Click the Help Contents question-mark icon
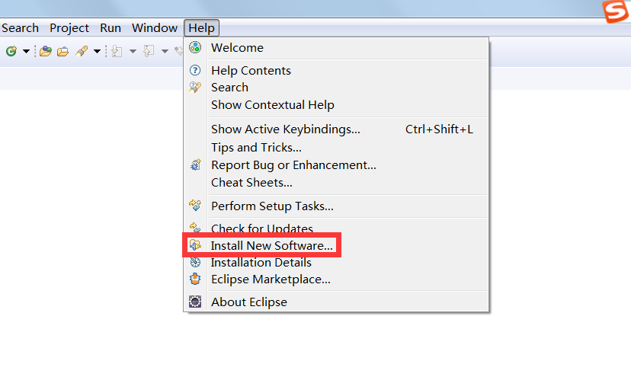The height and width of the screenshot is (380, 631). click(195, 70)
